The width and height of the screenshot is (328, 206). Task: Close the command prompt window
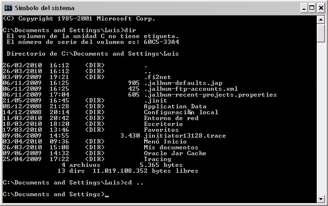(321, 8)
